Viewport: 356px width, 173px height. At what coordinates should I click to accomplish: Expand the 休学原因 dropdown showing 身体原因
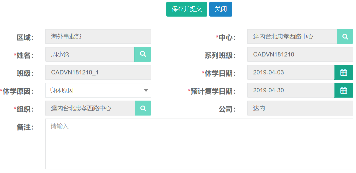tap(98, 90)
